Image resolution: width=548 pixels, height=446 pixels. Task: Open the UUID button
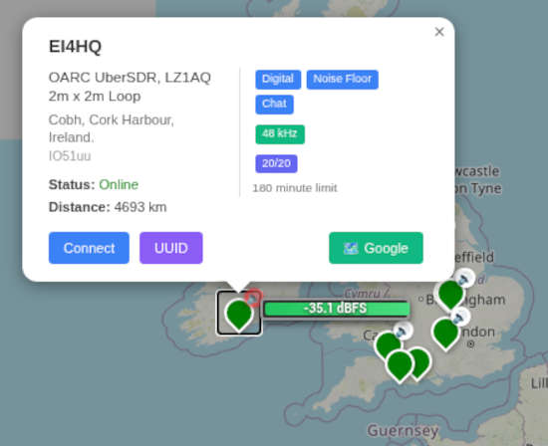pyautogui.click(x=171, y=248)
